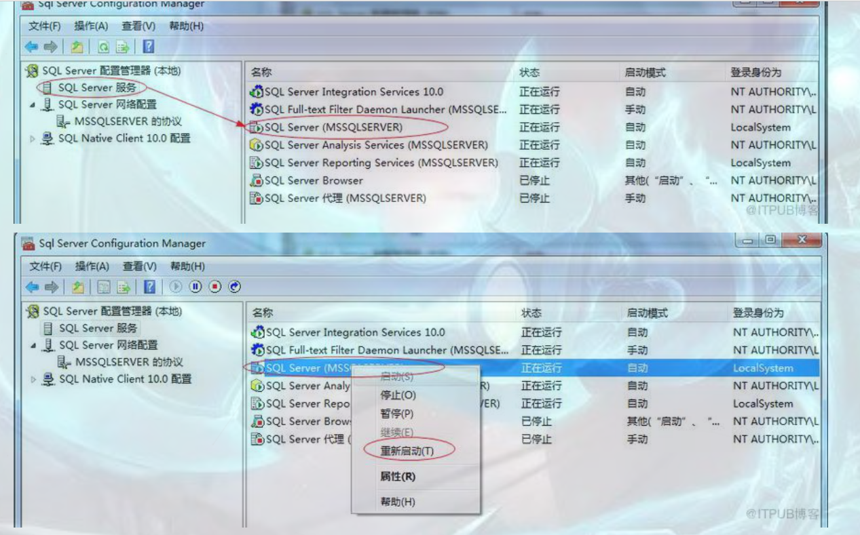
Task: Select MSSQLSERVER 的协议 in the upper tree
Action: click(128, 121)
